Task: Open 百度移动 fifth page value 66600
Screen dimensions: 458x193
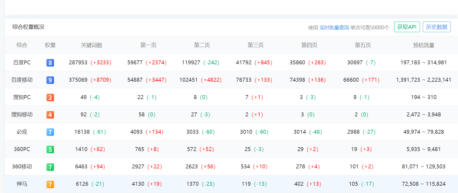Action: (x=351, y=80)
